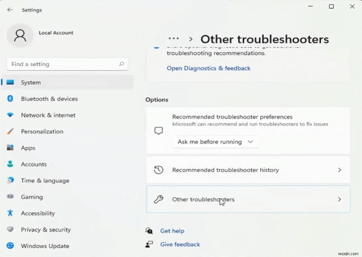
Task: Click the Give feedback link
Action: coord(180,244)
